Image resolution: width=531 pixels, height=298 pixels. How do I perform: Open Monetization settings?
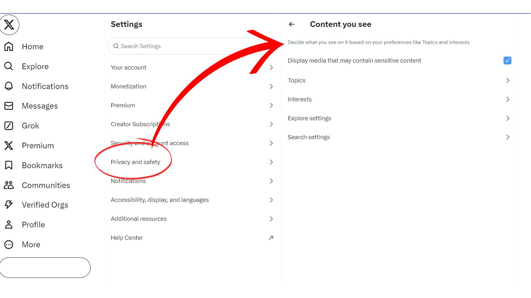coord(192,86)
